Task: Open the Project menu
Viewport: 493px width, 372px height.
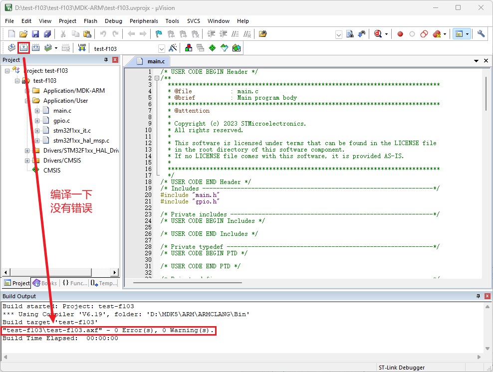Action: [x=67, y=21]
